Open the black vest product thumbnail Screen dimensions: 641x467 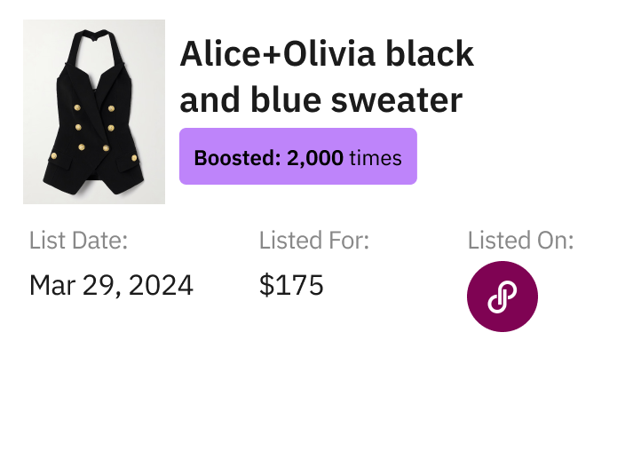click(94, 112)
